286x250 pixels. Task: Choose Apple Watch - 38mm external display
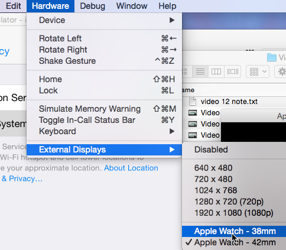pyautogui.click(x=234, y=231)
